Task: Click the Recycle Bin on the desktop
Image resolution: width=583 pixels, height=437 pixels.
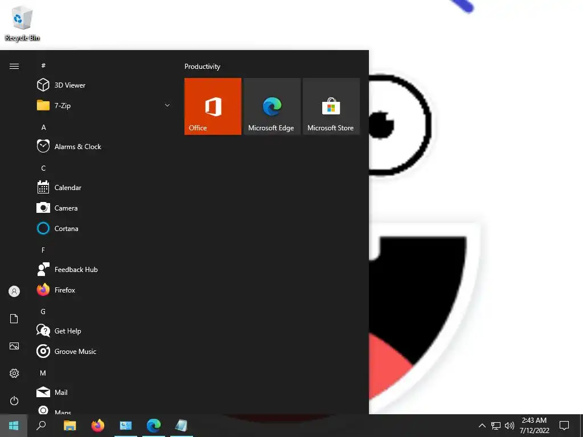Action: [22, 23]
